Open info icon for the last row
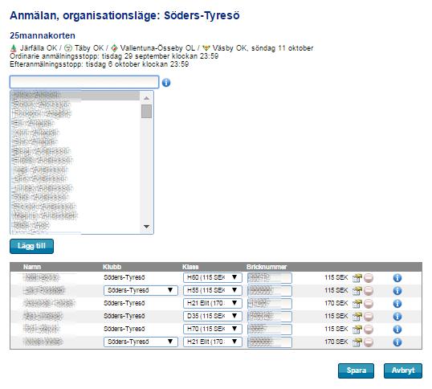 (x=397, y=342)
